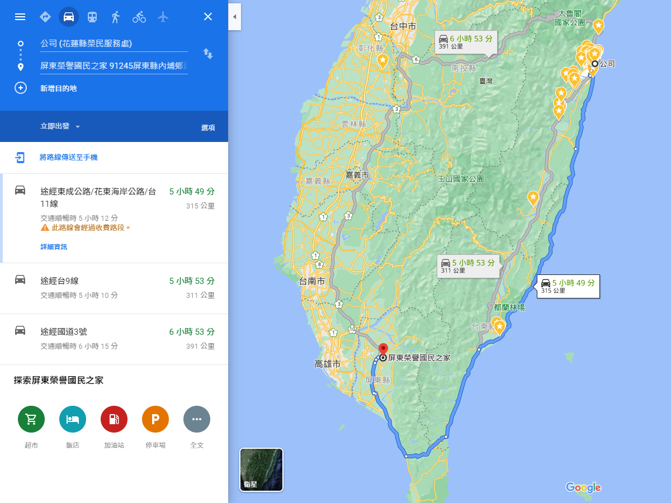Viewport: 671px width, 503px height.
Task: Click saved star near 太魯閣國家公園
Action: coord(598,26)
